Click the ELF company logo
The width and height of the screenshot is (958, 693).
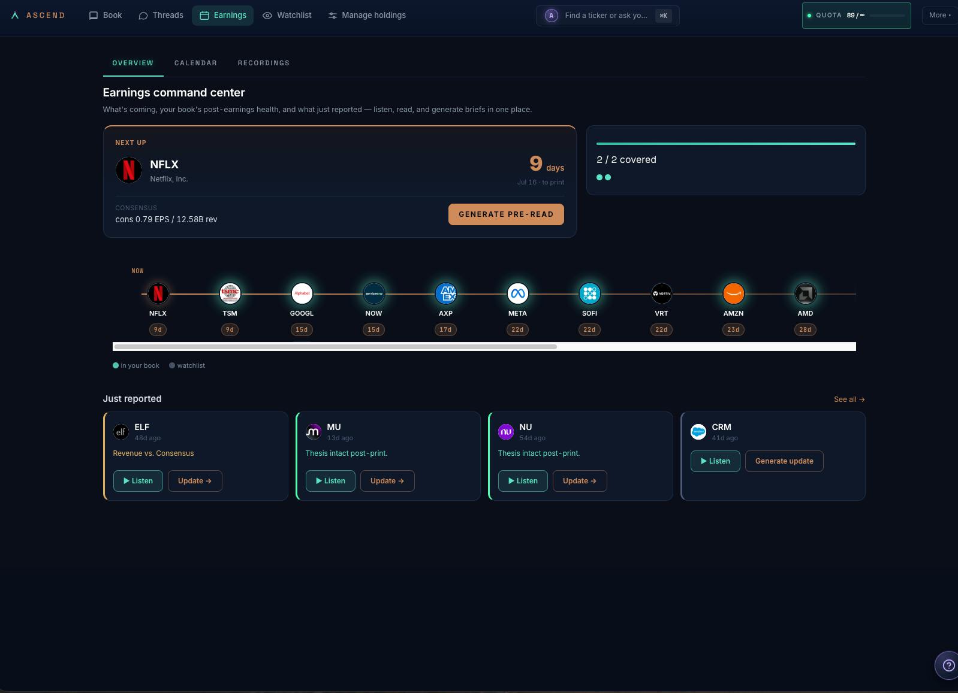tap(121, 431)
